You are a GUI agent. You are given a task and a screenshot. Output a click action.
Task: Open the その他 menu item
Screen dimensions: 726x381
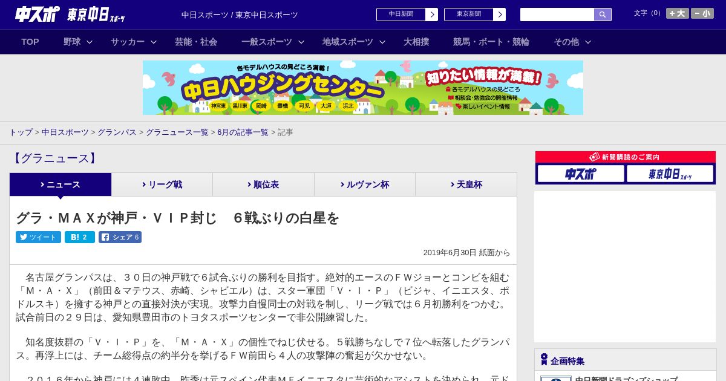(x=566, y=42)
